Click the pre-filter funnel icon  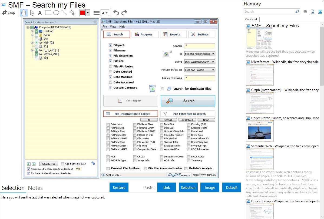165,114
